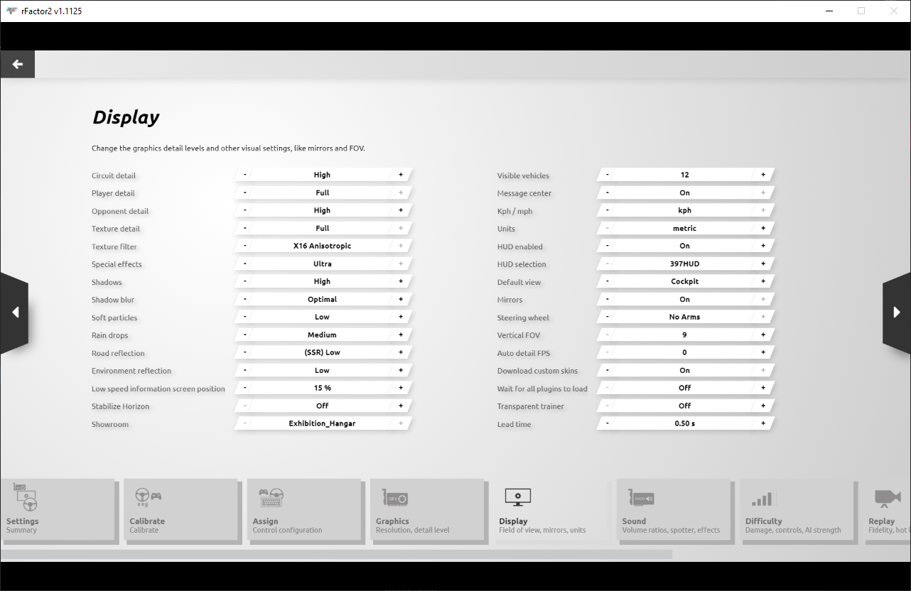Decrease Player detail with minus
Viewport: 911px width, 591px height.
(245, 193)
